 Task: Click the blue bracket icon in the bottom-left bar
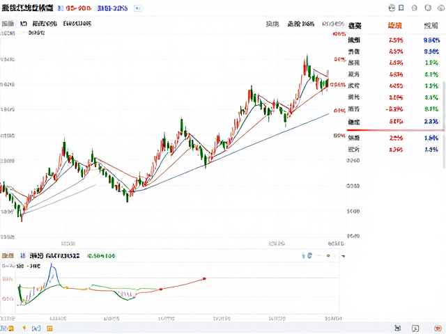pyautogui.click(x=36, y=328)
